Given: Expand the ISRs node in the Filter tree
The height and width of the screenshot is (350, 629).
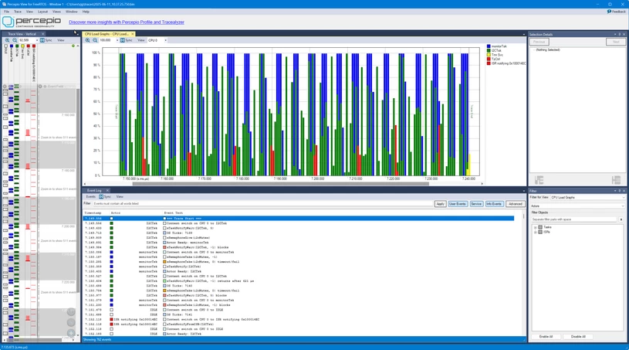Looking at the screenshot, I should (x=535, y=232).
